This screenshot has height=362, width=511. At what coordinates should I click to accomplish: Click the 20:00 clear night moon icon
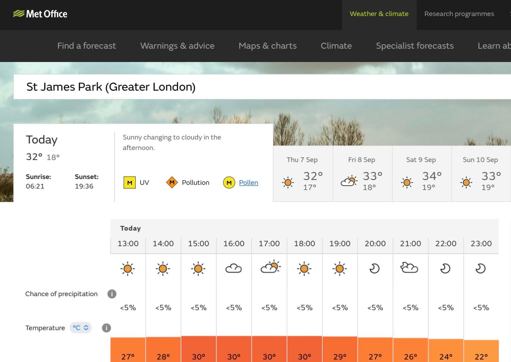coord(375,268)
